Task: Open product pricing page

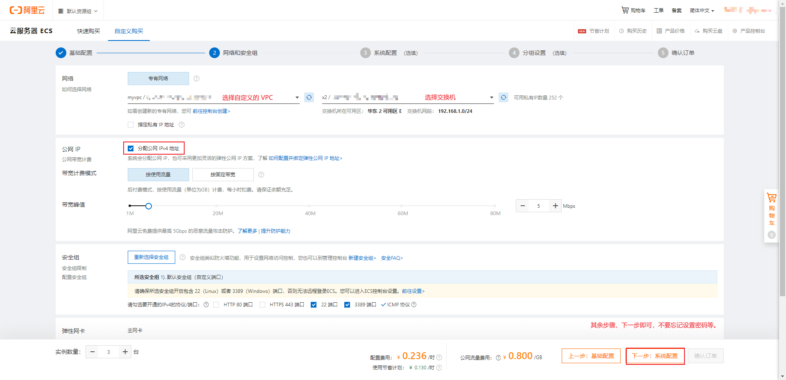Action: click(x=671, y=31)
